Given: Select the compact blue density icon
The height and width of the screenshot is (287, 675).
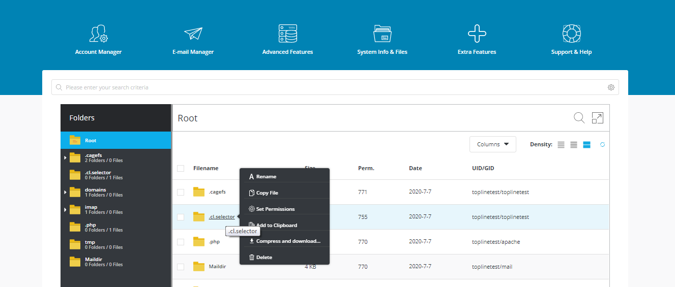Looking at the screenshot, I should (586, 145).
